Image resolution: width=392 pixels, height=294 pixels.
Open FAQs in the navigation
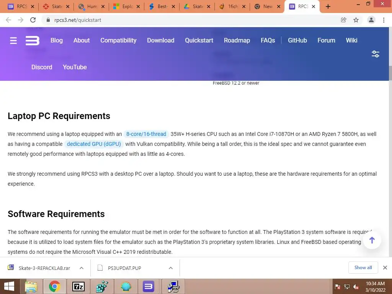point(268,40)
